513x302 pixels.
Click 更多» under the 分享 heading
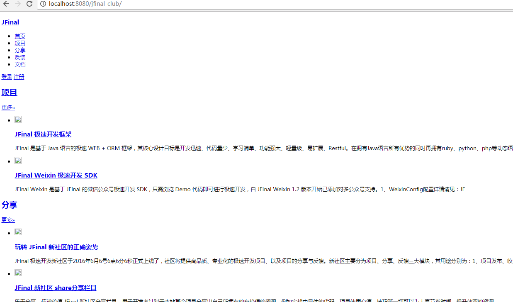[8, 220]
